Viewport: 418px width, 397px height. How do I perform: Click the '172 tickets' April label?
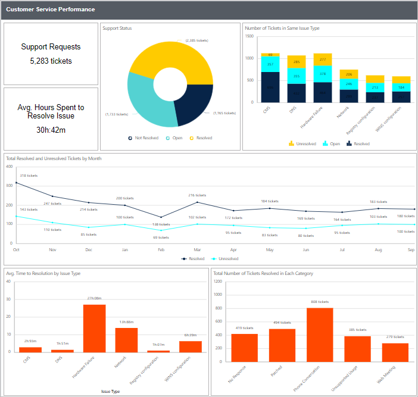pos(233,218)
